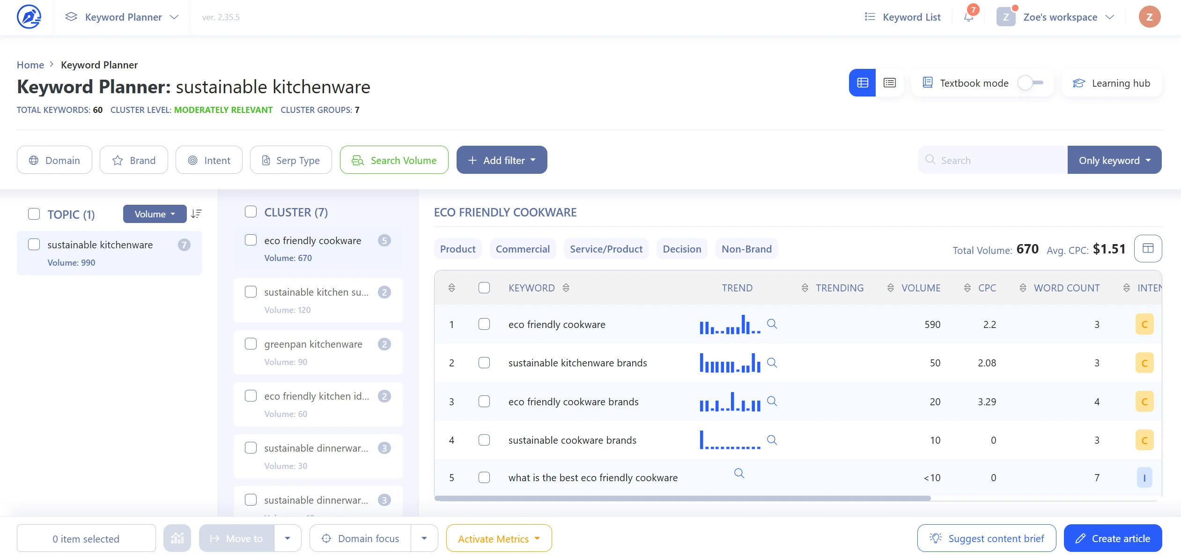Go to the Home breadcrumb link
Viewport: 1181px width, 558px height.
click(x=30, y=65)
